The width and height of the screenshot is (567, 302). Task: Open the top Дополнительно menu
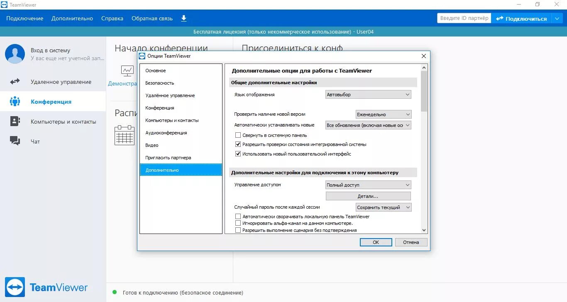(72, 18)
